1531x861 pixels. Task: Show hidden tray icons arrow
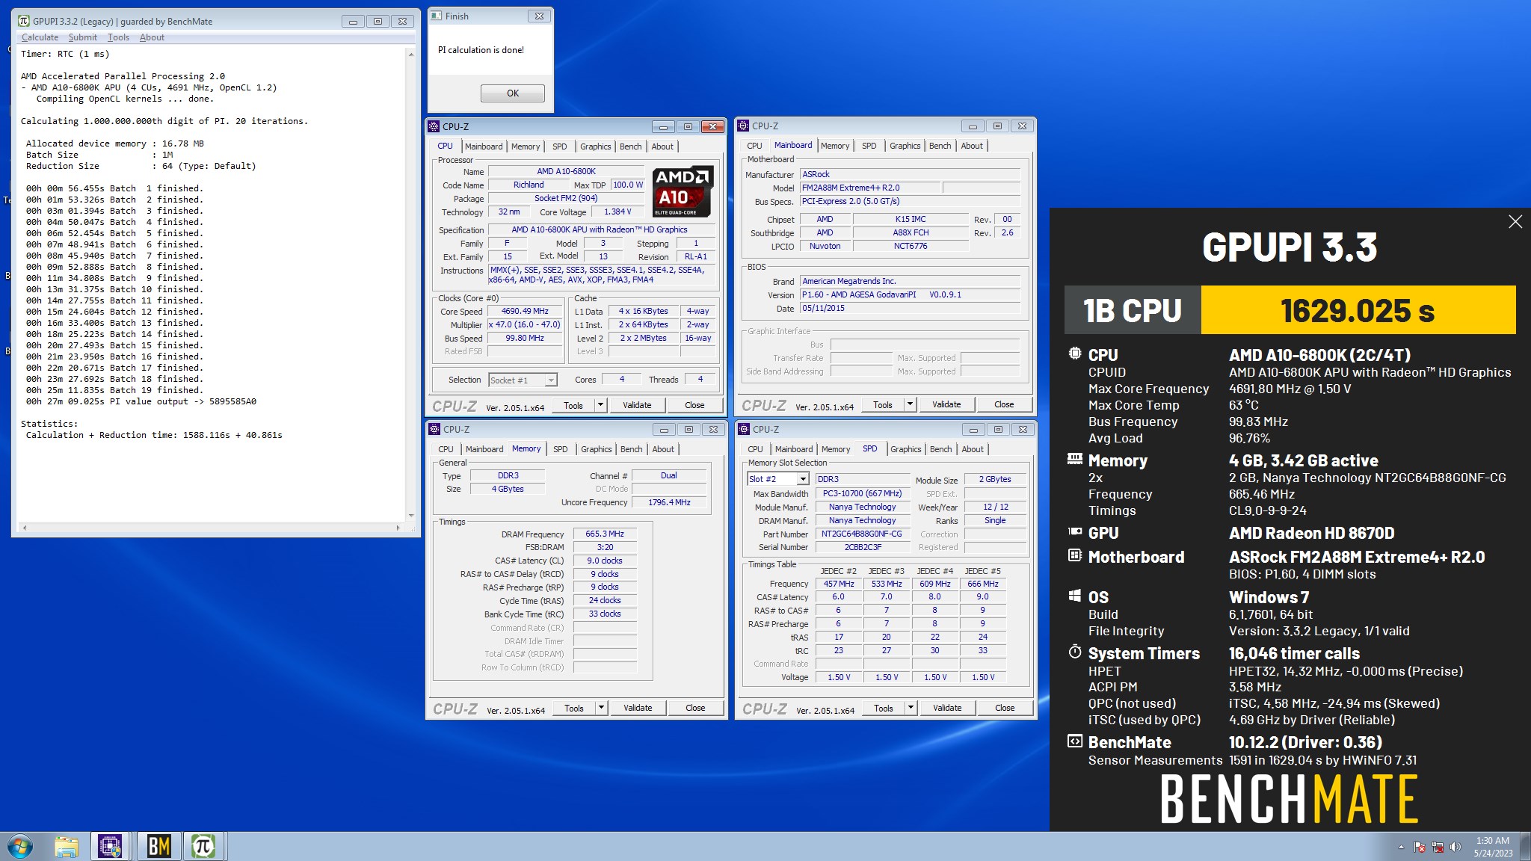(x=1400, y=847)
